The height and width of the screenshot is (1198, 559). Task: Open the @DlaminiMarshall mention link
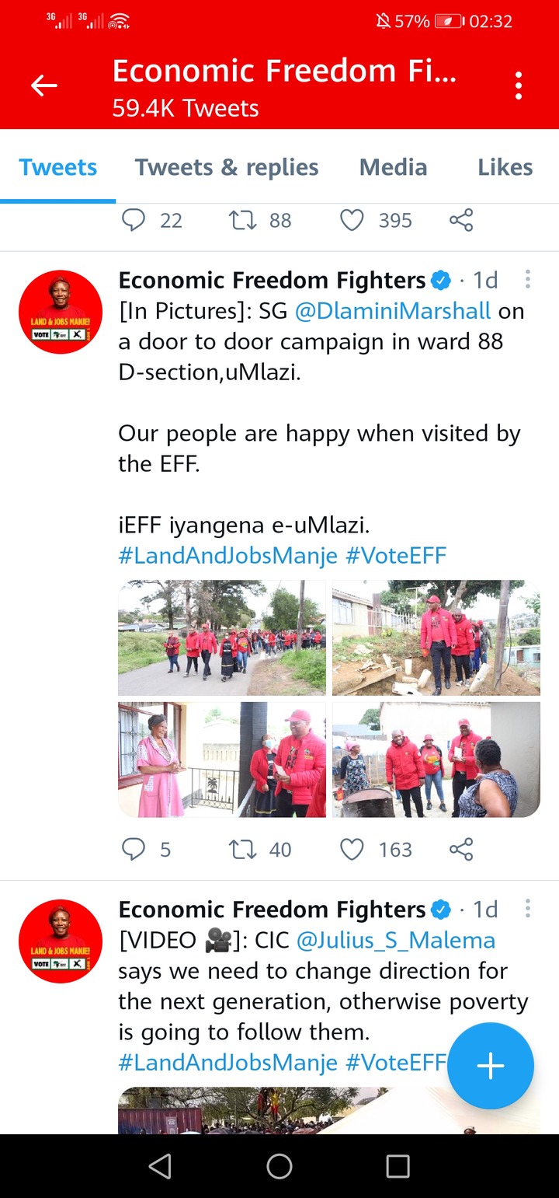click(393, 311)
